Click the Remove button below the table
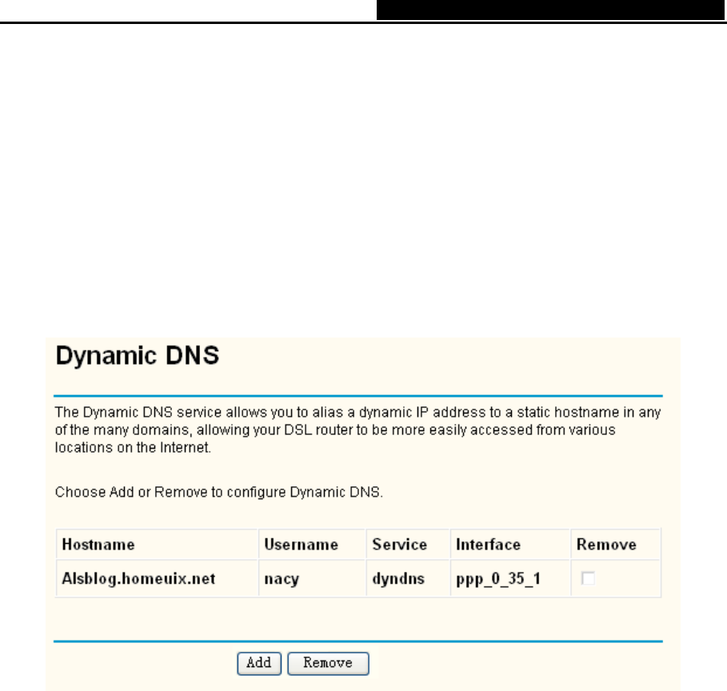The image size is (727, 691). [328, 663]
